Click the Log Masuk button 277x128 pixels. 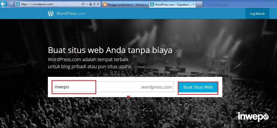[258, 14]
